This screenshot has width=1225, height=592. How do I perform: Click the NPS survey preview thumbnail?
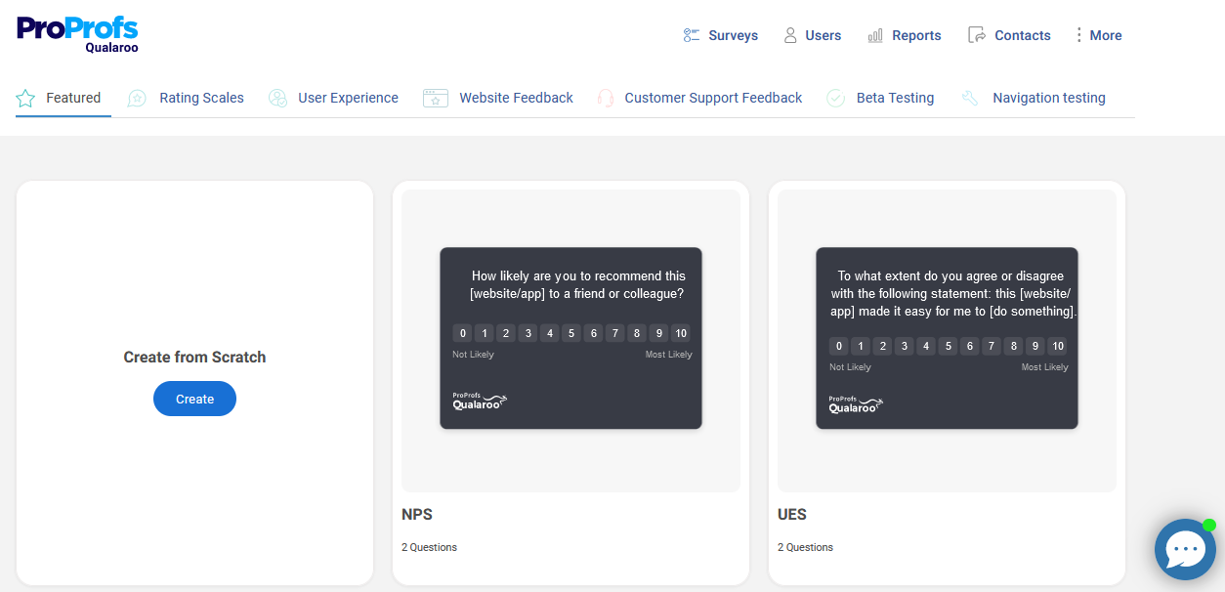(570, 338)
